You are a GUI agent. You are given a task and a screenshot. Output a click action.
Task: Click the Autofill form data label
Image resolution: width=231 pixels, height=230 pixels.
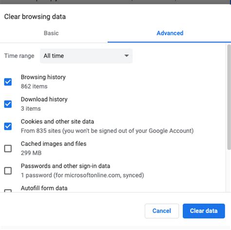[44, 188]
